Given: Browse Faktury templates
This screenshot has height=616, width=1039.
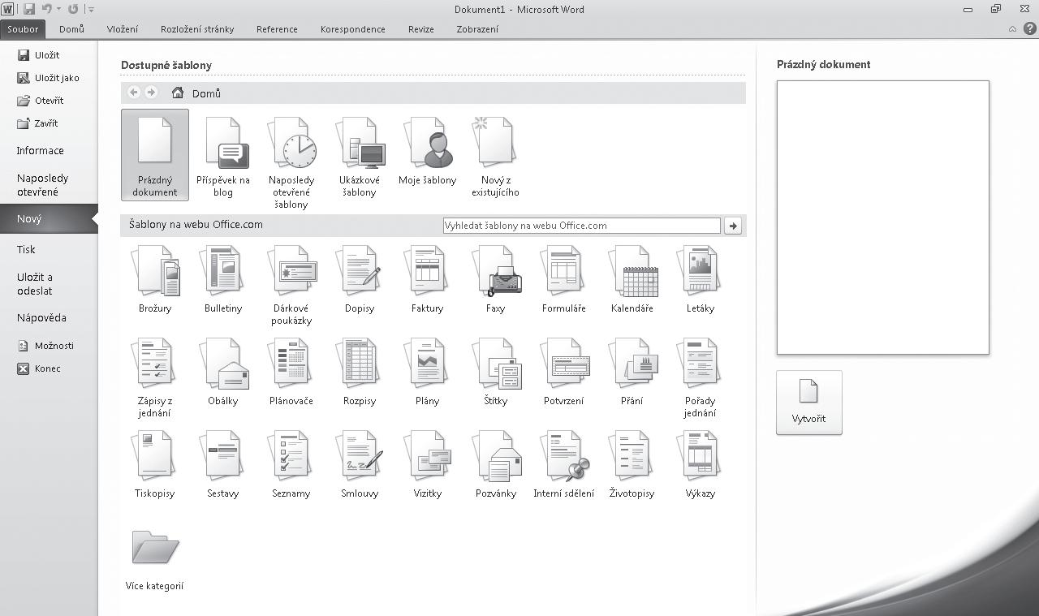Looking at the screenshot, I should [428, 279].
